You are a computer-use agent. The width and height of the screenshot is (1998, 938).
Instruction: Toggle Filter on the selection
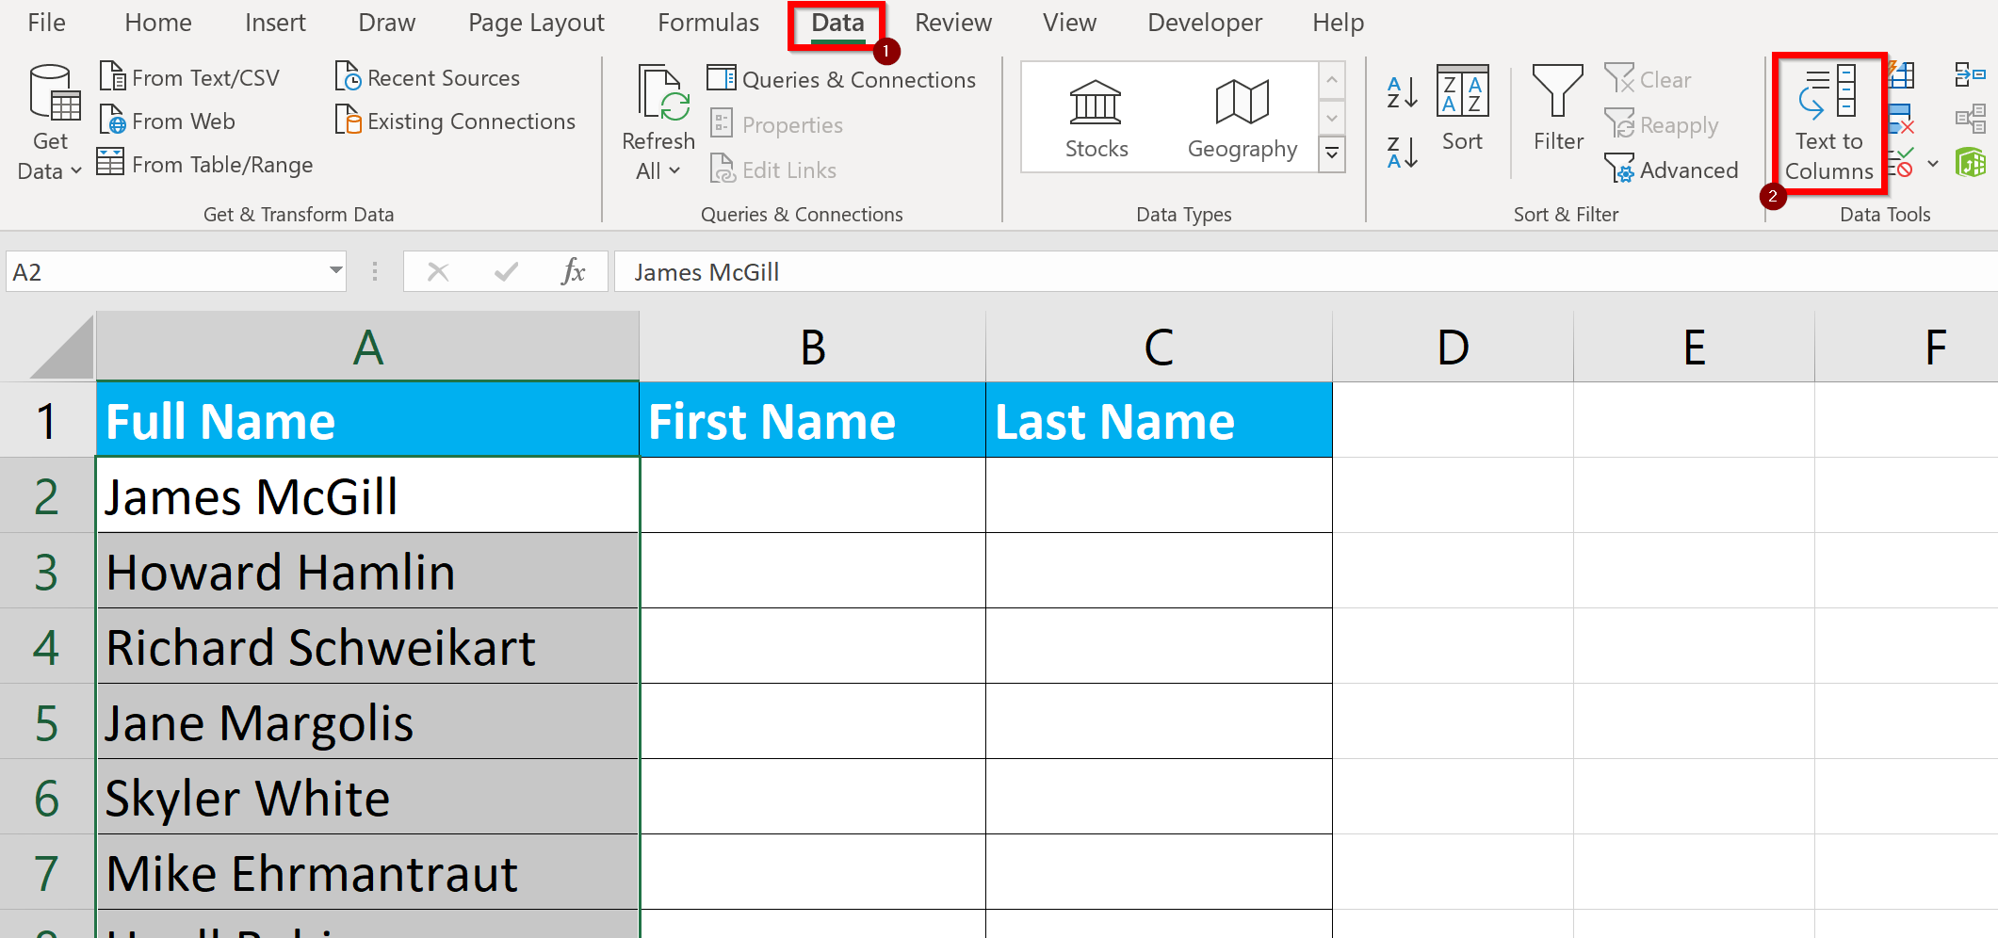point(1556,111)
